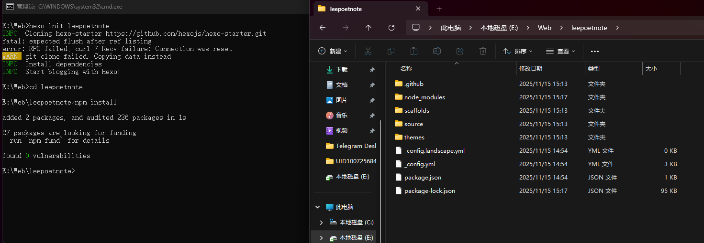
Task: Collapse the 此电脑 tree node
Action: [317, 207]
